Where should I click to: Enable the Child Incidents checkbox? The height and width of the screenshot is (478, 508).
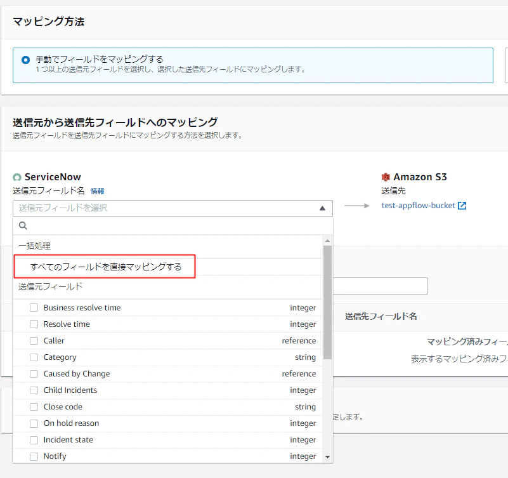[34, 390]
